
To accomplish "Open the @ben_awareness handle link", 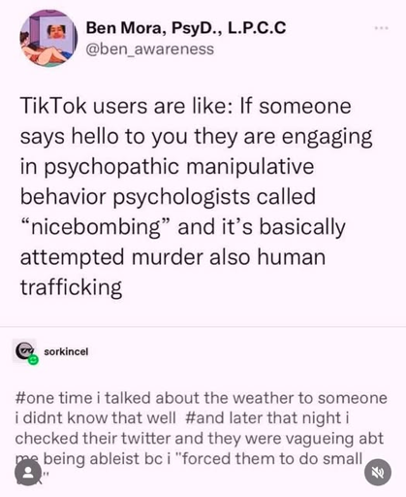I will coord(149,50).
